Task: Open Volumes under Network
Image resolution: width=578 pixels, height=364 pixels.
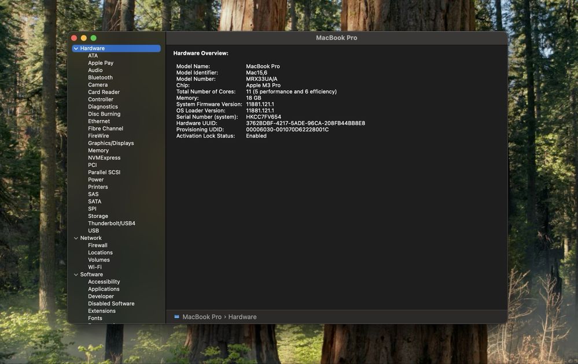Action: (x=99, y=260)
